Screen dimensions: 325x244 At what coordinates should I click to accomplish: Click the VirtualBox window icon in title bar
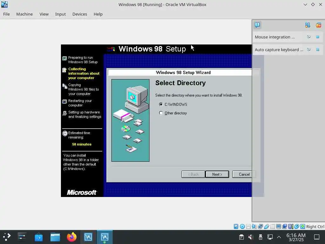pyautogui.click(x=4, y=4)
